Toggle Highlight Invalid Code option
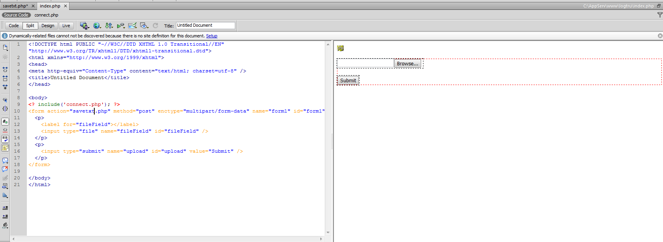The width and height of the screenshot is (663, 242). tap(5, 130)
